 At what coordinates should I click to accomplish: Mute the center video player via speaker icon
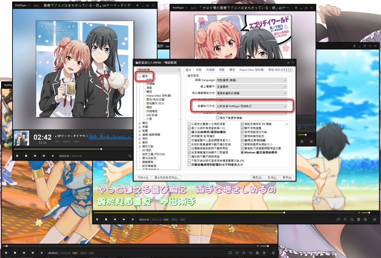pos(359,213)
